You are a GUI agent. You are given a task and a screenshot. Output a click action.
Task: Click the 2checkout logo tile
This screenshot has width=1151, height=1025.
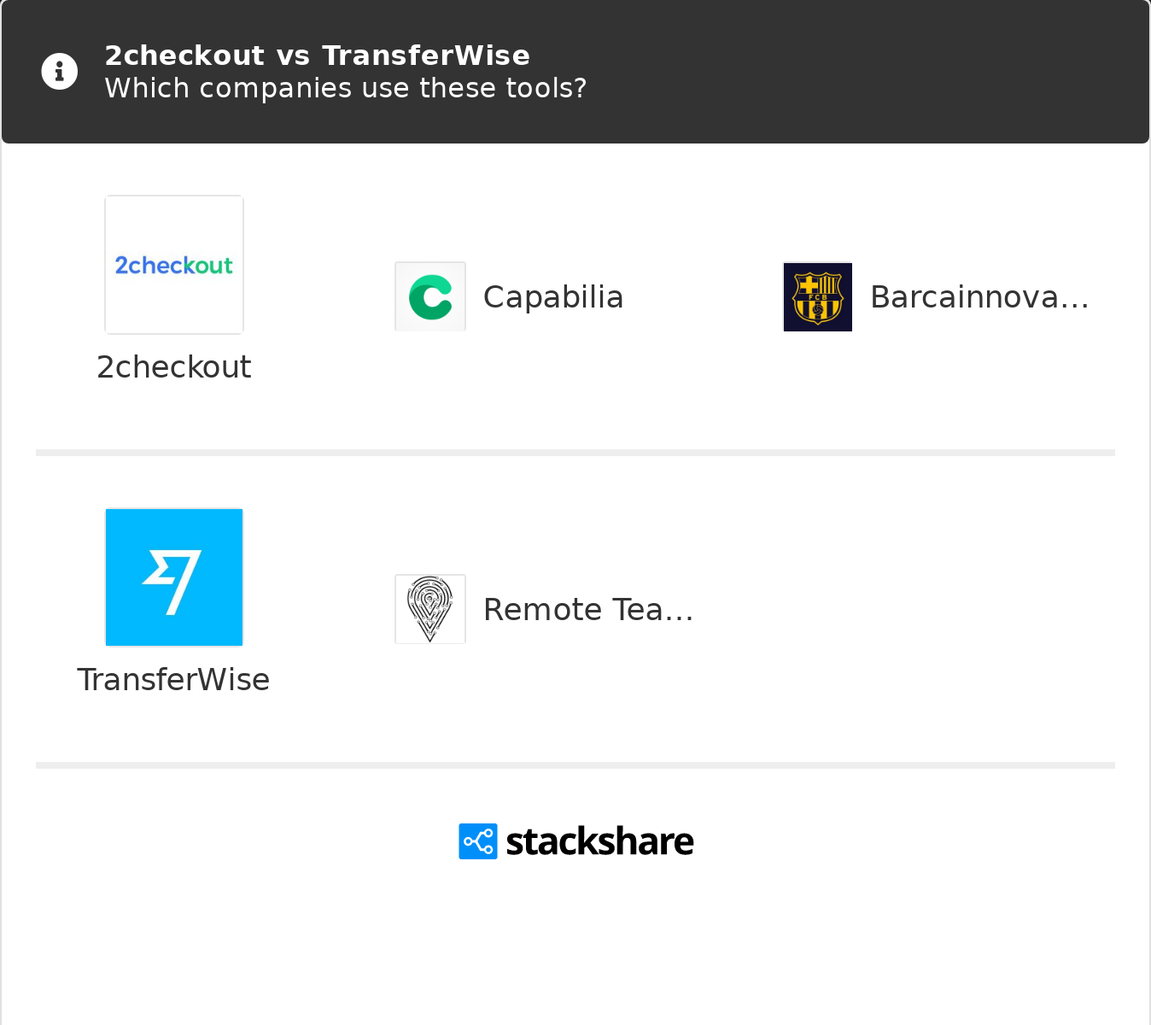click(x=174, y=265)
